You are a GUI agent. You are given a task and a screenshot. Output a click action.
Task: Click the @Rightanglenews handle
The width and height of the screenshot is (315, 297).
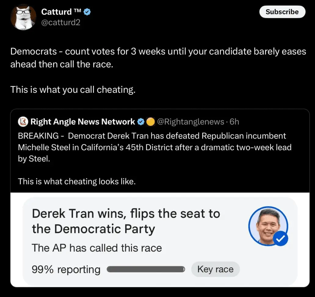coord(190,122)
